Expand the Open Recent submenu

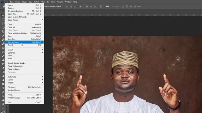tap(24, 20)
